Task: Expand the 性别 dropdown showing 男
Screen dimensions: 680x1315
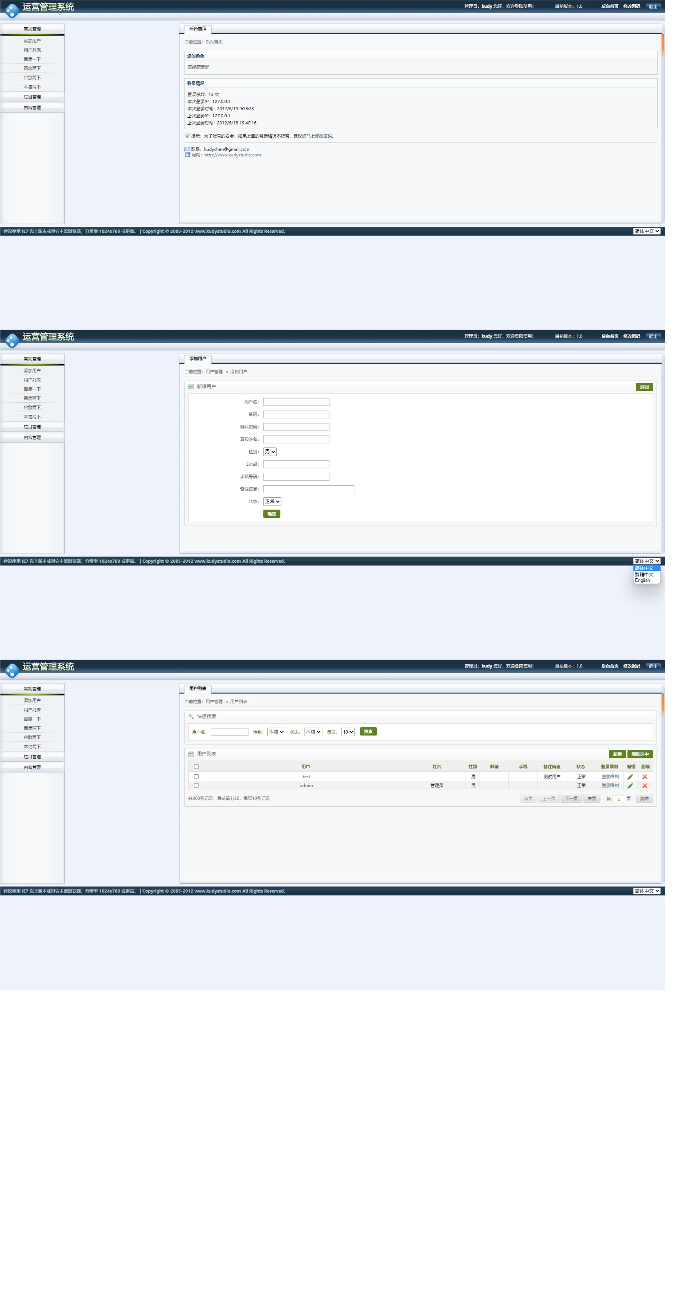Action: (270, 452)
